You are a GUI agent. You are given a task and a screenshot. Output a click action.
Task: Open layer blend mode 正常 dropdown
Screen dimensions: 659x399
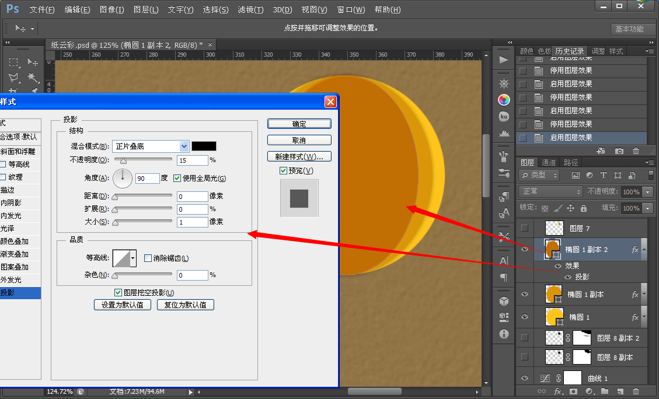[550, 191]
